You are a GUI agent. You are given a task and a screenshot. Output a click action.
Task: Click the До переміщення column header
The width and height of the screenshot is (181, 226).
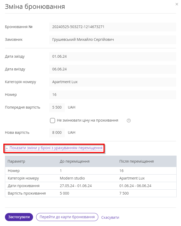click(x=75, y=161)
